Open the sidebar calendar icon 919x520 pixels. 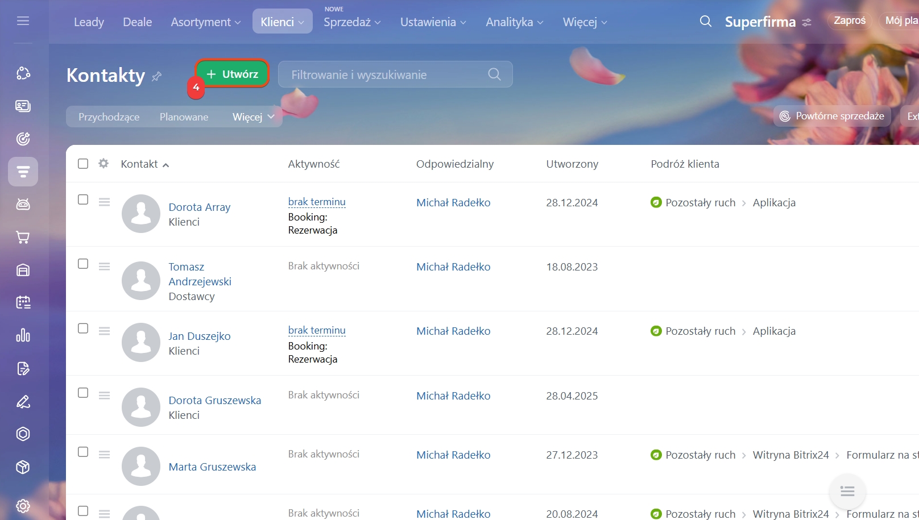23,302
